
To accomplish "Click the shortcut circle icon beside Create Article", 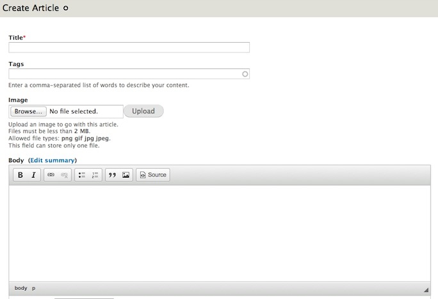I will [66, 8].
